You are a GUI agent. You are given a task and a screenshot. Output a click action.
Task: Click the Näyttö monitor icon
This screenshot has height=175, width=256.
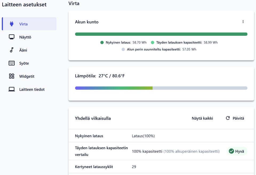11,37
